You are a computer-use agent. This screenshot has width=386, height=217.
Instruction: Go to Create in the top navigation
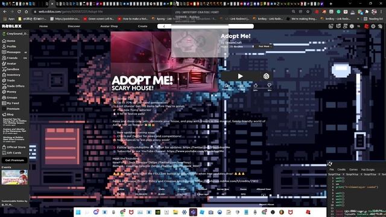click(x=142, y=26)
